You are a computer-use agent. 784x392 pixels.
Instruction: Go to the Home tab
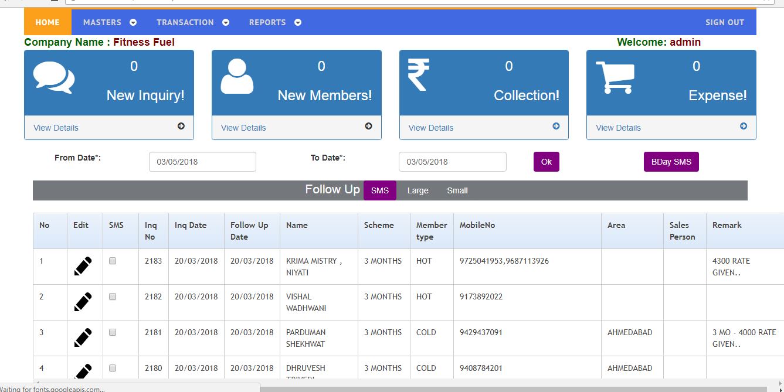47,22
